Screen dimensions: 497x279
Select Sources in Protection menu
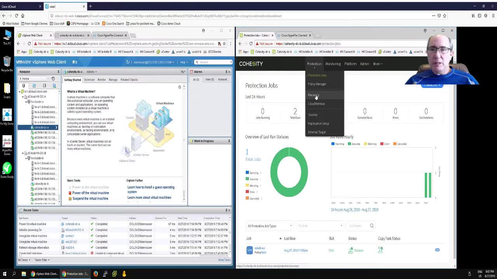coord(313,115)
